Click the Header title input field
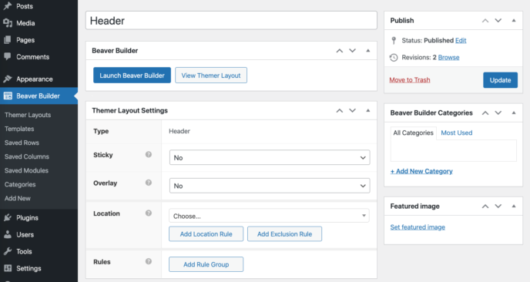 coord(231,21)
